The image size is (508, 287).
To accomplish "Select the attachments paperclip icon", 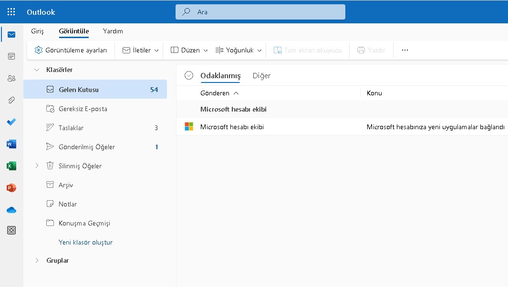I will 11,99.
